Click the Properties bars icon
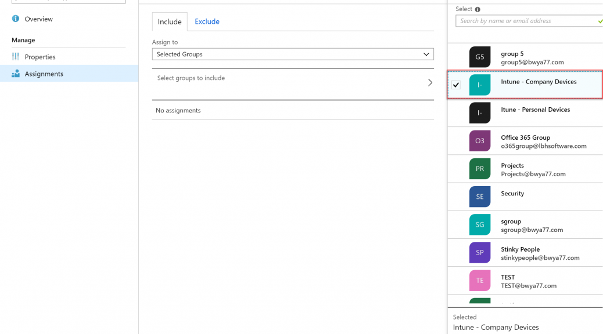The image size is (603, 334). point(15,57)
